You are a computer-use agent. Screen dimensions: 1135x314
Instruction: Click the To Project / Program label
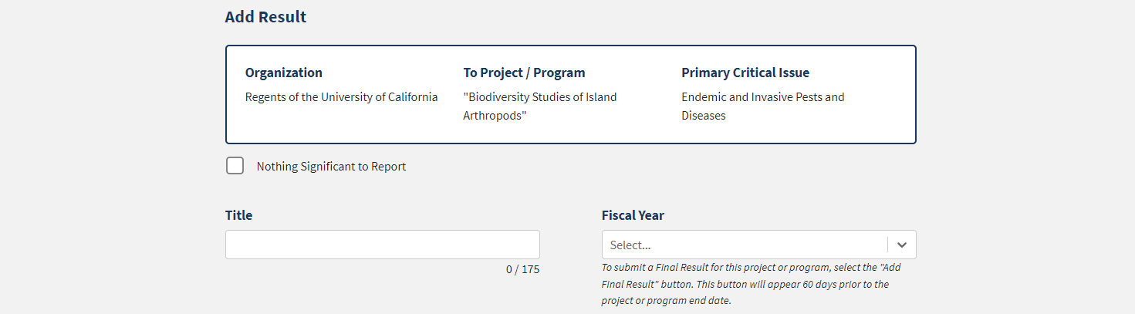coord(524,73)
